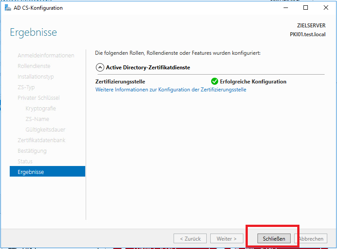
Task: Select ZS-Typ in the sidebar
Action: [26, 87]
